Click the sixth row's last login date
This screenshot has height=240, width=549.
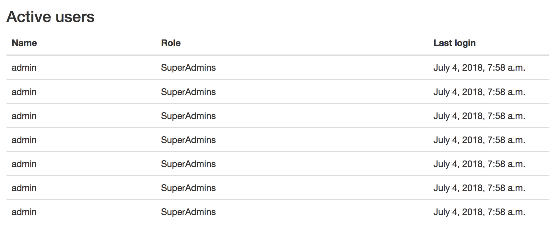pyautogui.click(x=479, y=188)
